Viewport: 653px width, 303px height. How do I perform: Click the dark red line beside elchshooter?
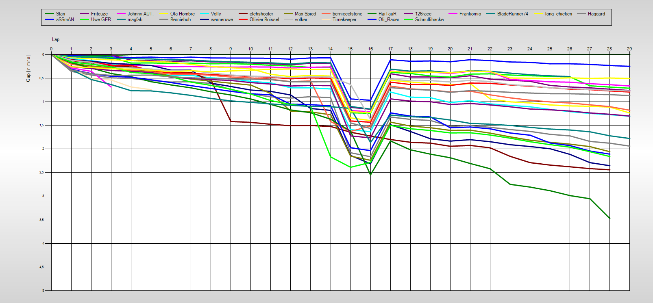(x=243, y=14)
